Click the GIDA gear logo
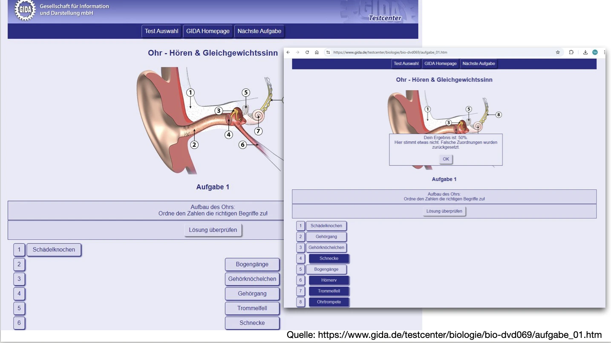The height and width of the screenshot is (343, 611). click(25, 9)
